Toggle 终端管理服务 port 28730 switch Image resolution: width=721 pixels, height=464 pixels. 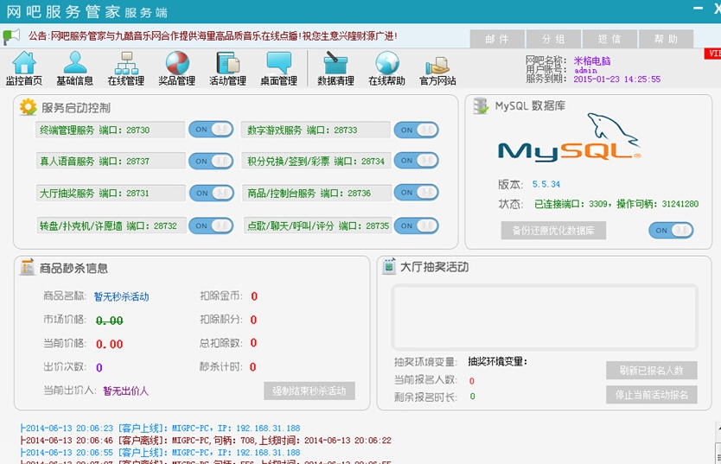211,130
